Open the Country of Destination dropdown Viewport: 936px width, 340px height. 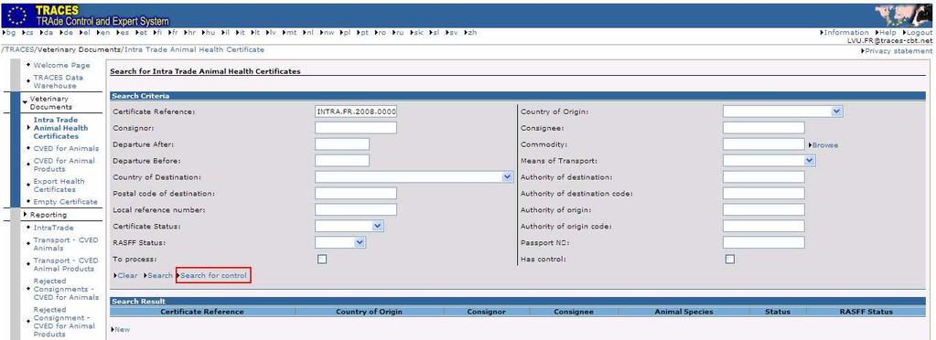pos(414,177)
